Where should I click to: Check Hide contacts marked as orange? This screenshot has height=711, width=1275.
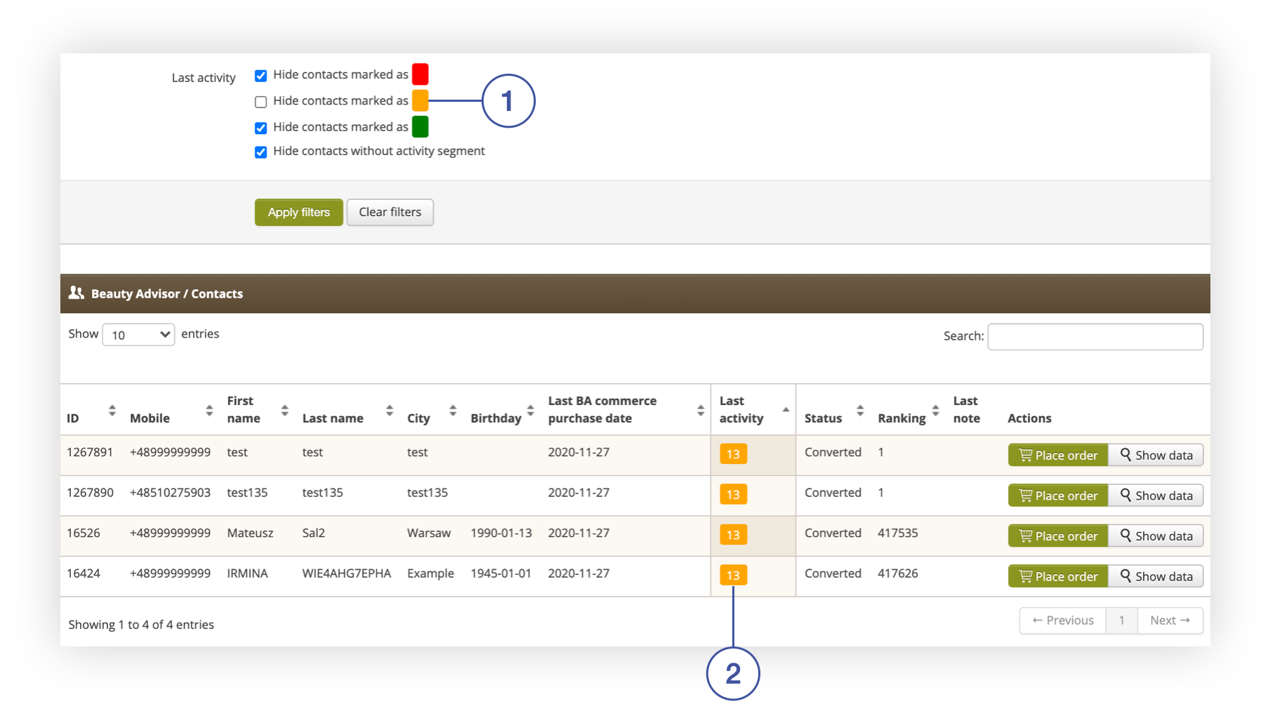[260, 102]
